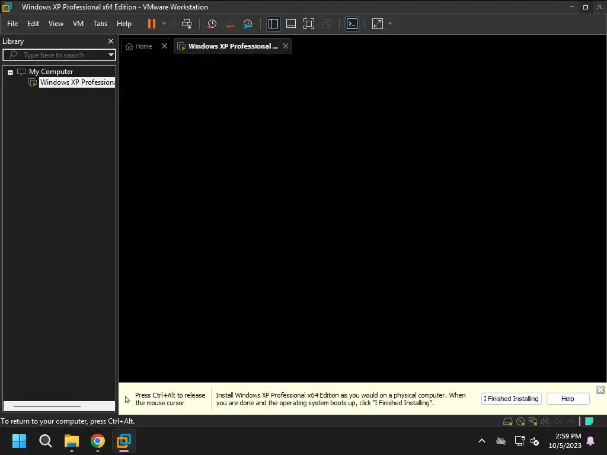Viewport: 607px width, 455px height.
Task: Click the printer status icon
Action: (545, 421)
